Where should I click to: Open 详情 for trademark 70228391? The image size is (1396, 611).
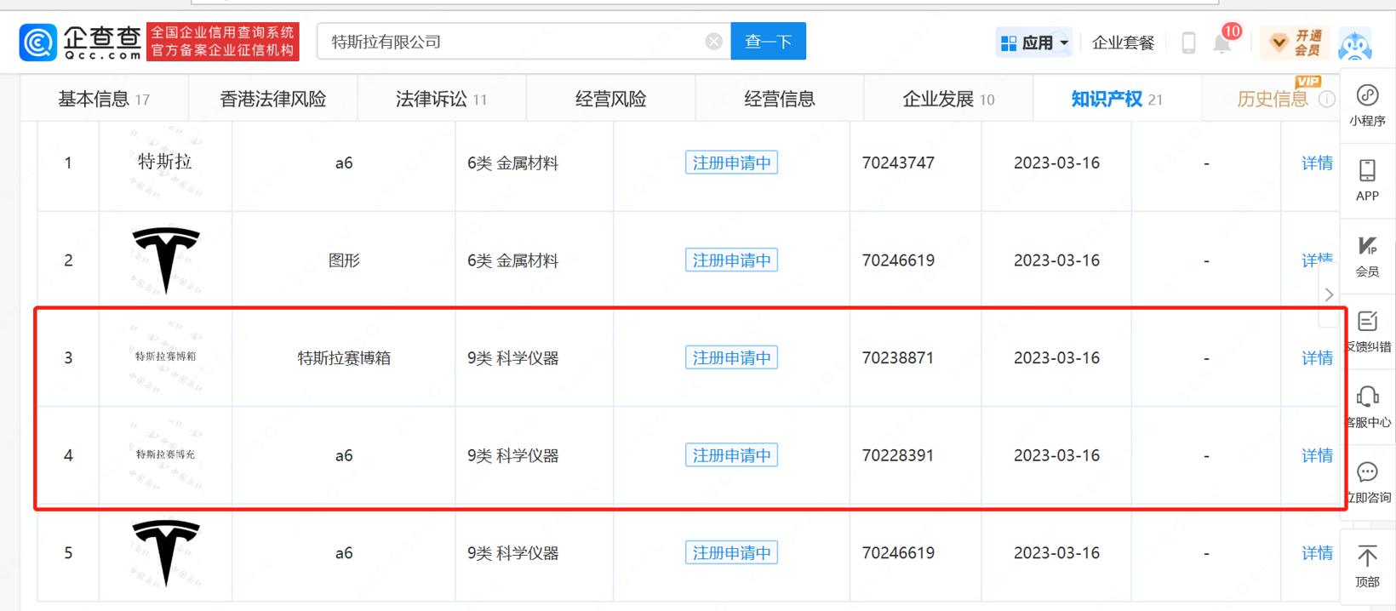(1317, 455)
